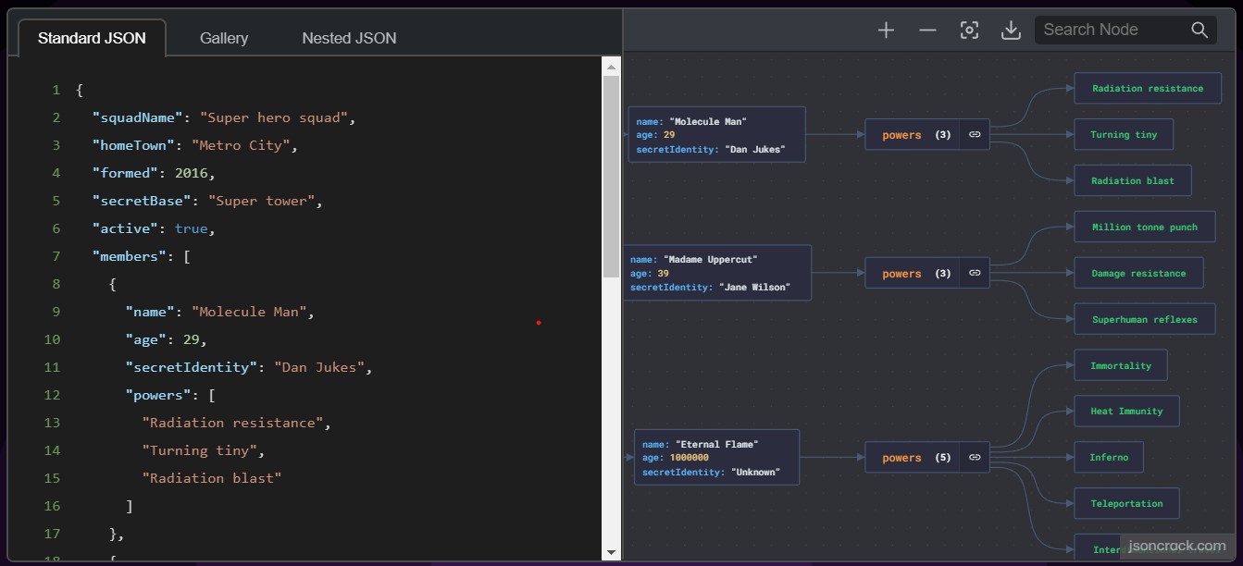Select the Million tonne punch node
The image size is (1243, 566).
tap(1145, 227)
